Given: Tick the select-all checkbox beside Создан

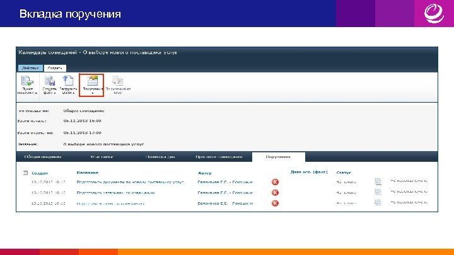Looking at the screenshot, I should click(x=25, y=173).
